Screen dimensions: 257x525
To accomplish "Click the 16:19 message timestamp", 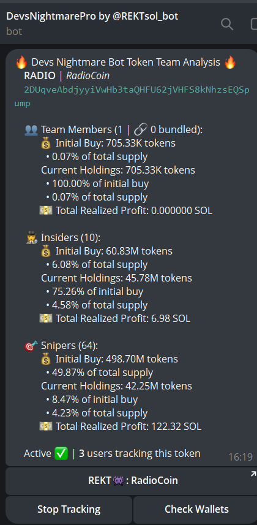I will 240,457.
